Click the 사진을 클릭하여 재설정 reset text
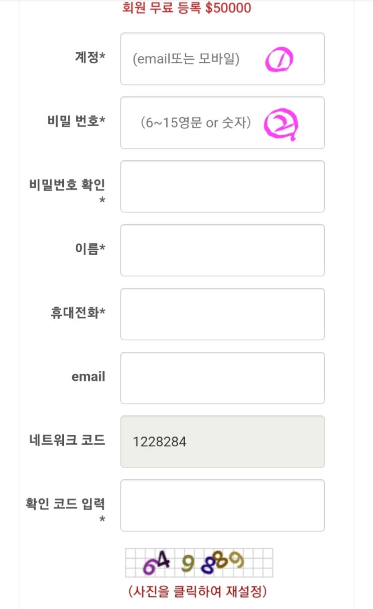The height and width of the screenshot is (609, 373). tap(197, 591)
